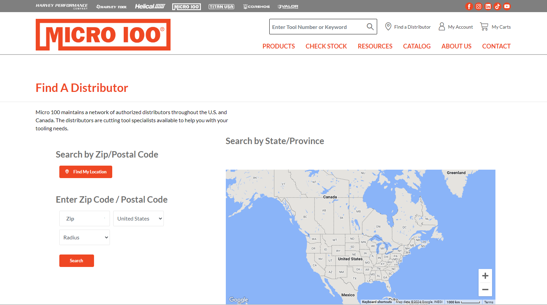Open the Instagram social icon
The width and height of the screenshot is (547, 305).
coord(478,6)
